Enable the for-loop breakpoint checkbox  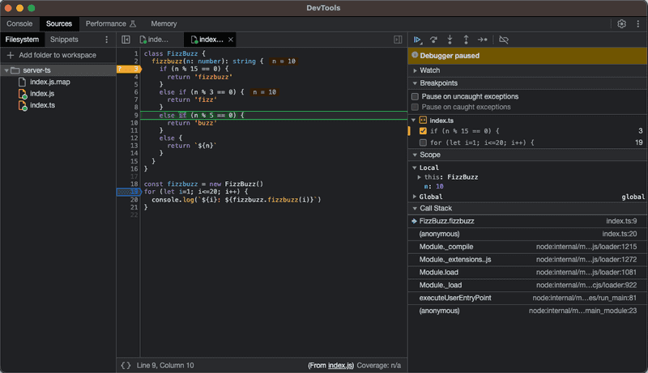(423, 142)
